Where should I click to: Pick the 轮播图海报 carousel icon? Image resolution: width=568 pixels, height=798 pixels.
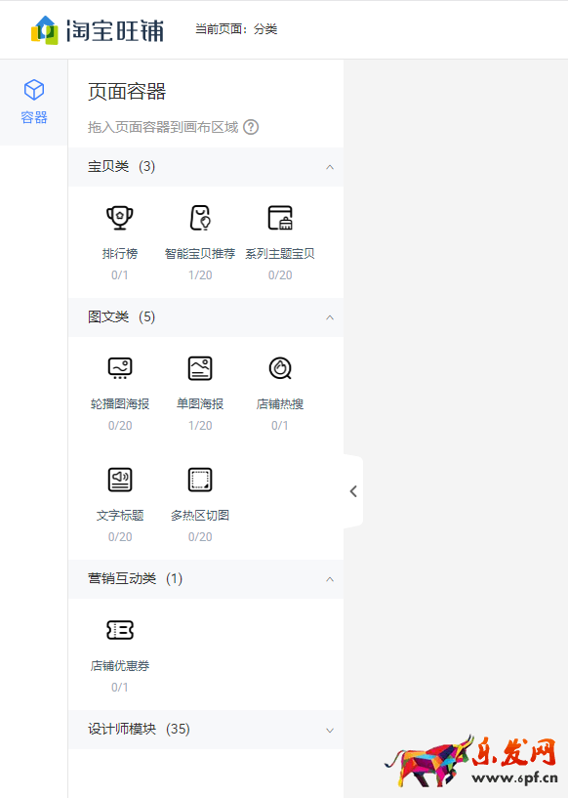(120, 368)
